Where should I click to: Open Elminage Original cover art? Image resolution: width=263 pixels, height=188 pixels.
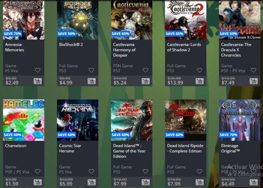coord(240,120)
